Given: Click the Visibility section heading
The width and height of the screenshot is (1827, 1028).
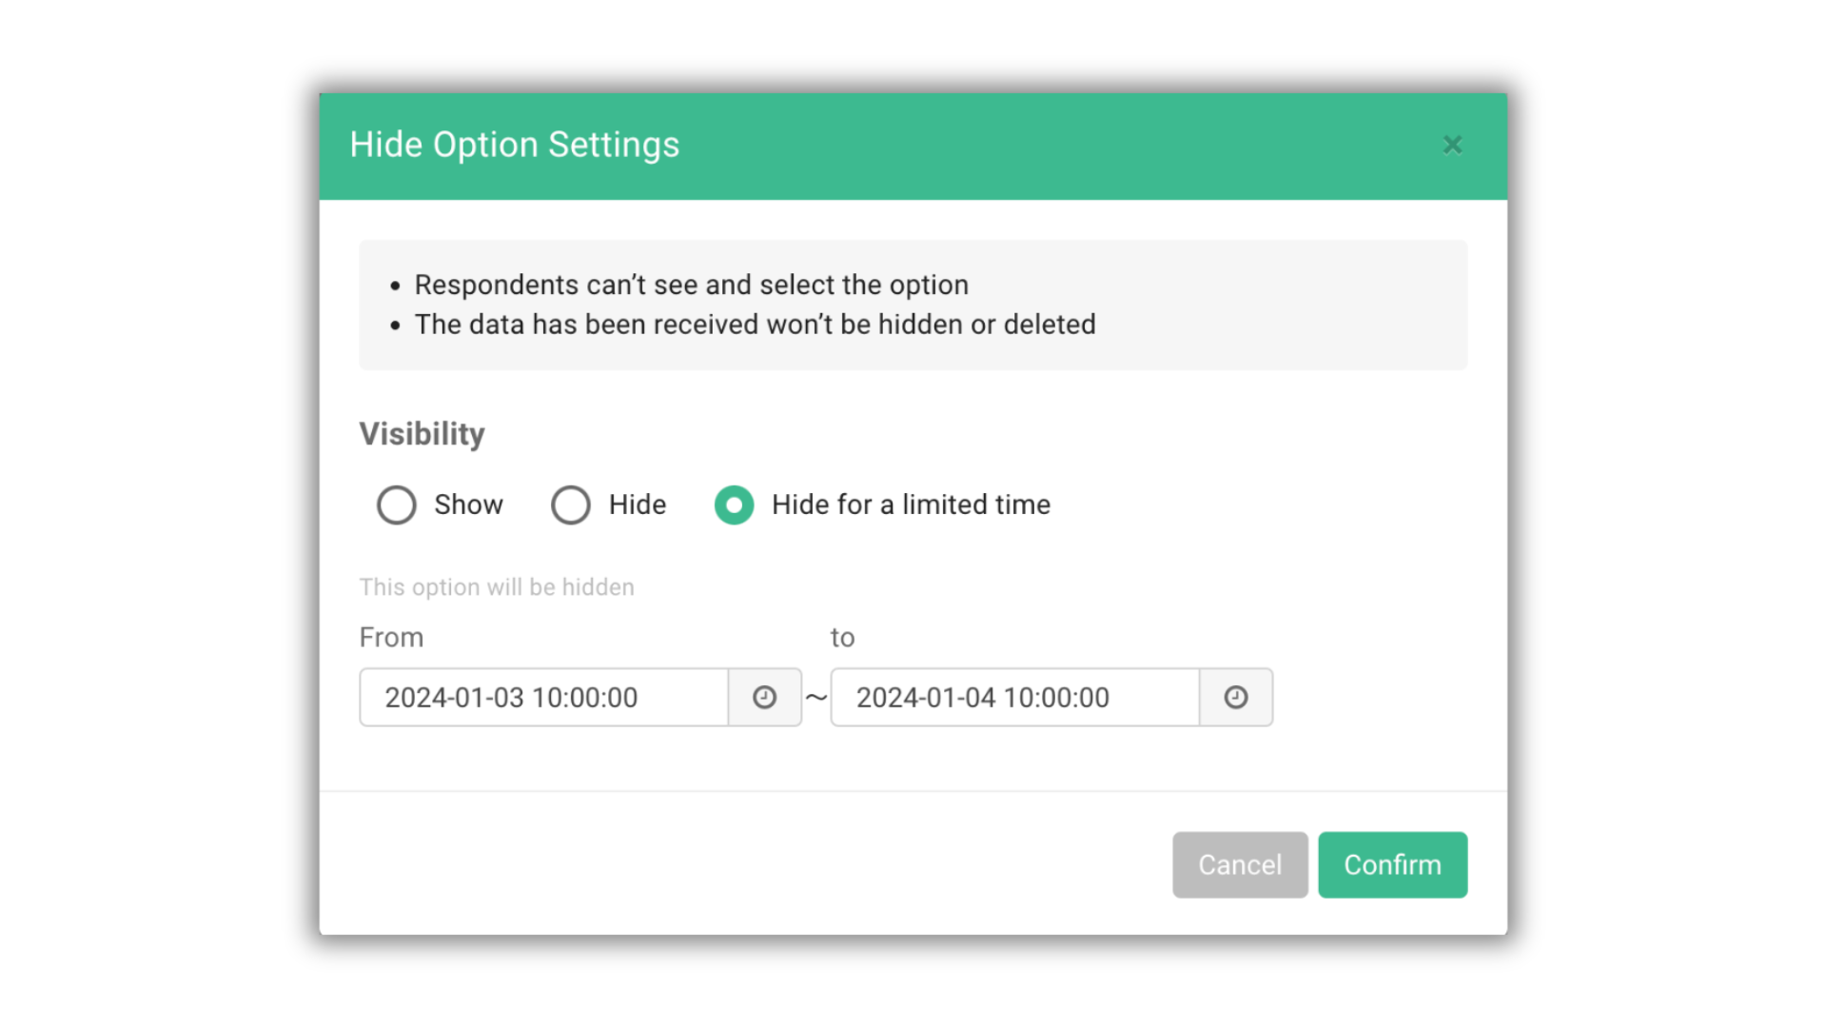Looking at the screenshot, I should tap(422, 434).
